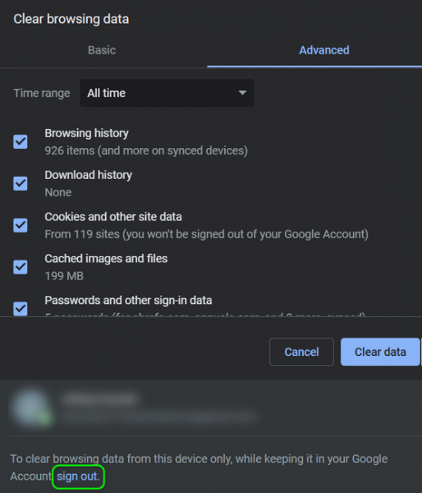Open the Time range dropdown arrow
The width and height of the screenshot is (422, 493).
coord(242,93)
